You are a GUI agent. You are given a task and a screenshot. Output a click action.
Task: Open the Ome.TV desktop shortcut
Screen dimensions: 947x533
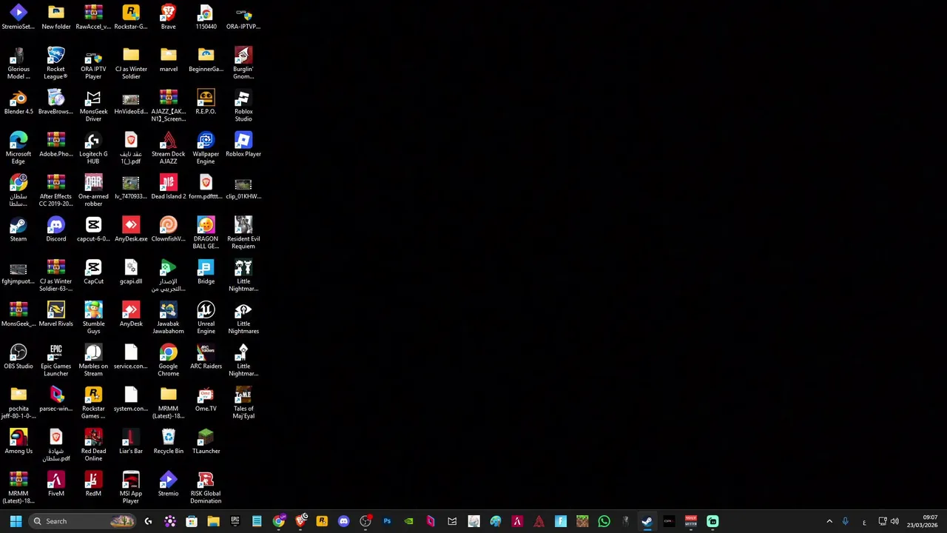pos(206,399)
